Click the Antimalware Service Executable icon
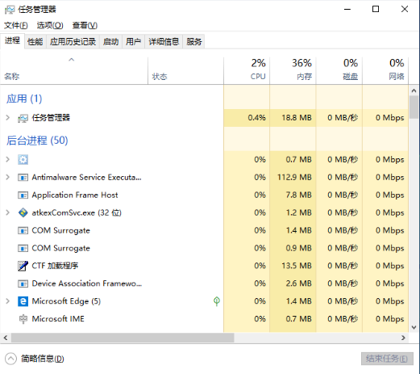420x374 pixels. [23, 178]
